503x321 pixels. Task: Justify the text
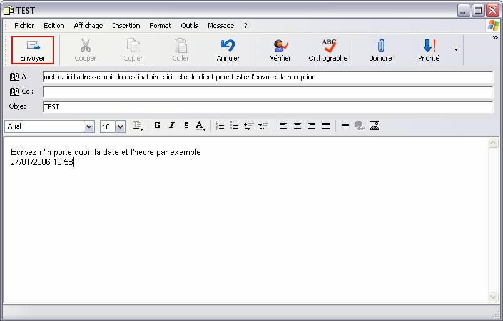coord(326,126)
